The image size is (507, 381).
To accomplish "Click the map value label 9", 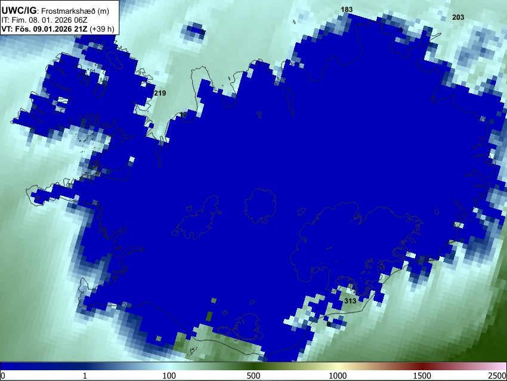I will [x=329, y=324].
